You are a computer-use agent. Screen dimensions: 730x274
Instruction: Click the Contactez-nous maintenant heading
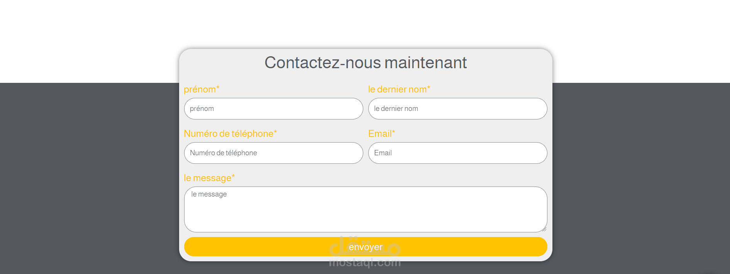(x=365, y=63)
